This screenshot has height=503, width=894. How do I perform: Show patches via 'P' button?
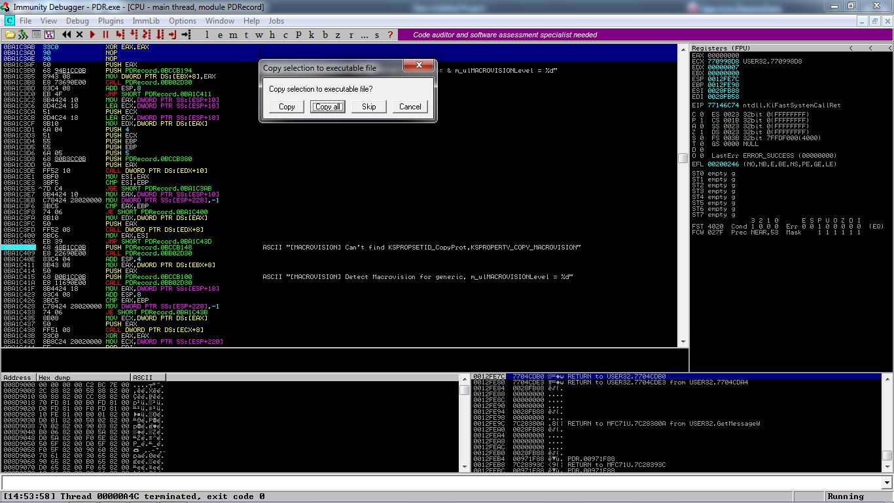pos(298,35)
